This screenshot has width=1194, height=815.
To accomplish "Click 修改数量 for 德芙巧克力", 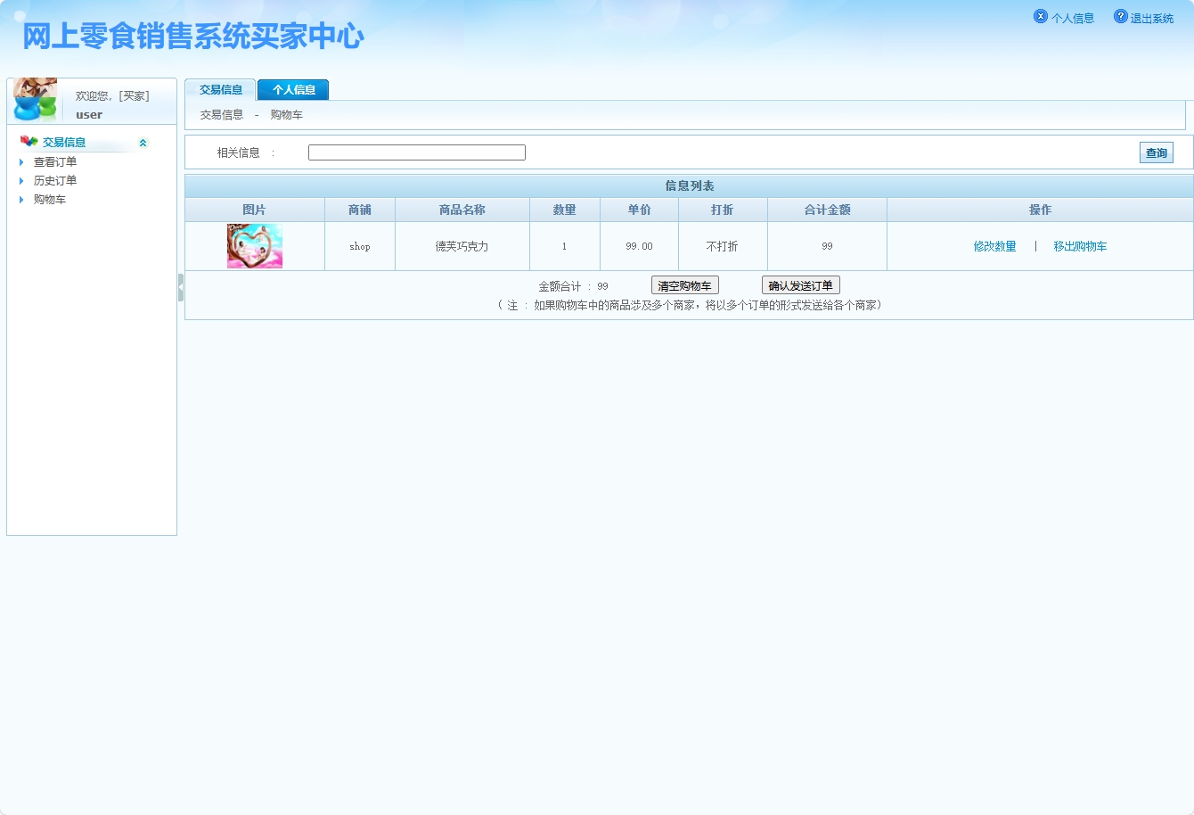I will click(x=994, y=246).
